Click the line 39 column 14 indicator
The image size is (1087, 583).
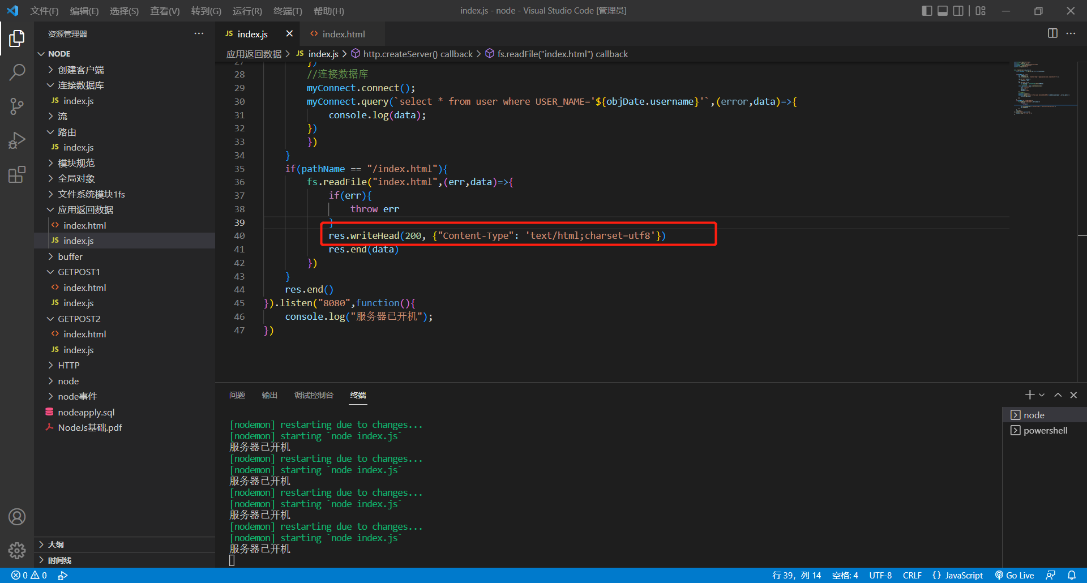(797, 575)
